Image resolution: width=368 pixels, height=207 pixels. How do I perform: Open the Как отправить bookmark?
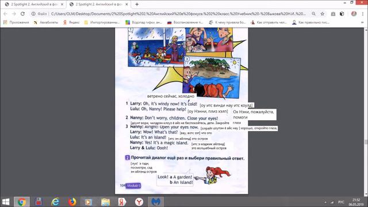(269, 22)
